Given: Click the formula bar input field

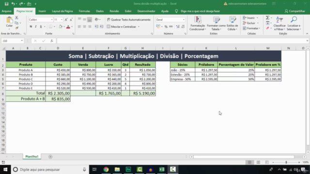Looking at the screenshot, I should (181, 41).
